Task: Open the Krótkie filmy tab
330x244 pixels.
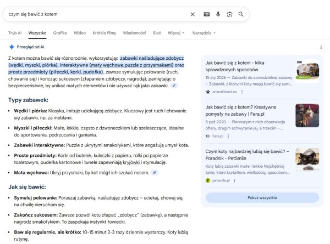Action: (x=105, y=33)
